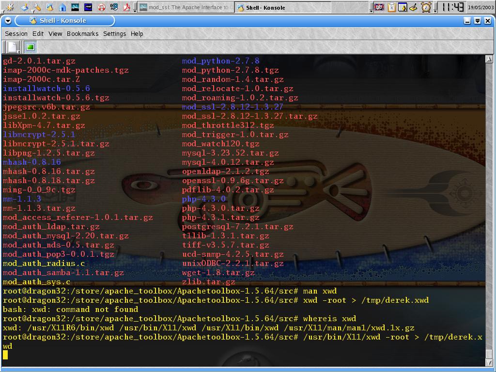Click the yellow notes tray icon

tap(413, 7)
